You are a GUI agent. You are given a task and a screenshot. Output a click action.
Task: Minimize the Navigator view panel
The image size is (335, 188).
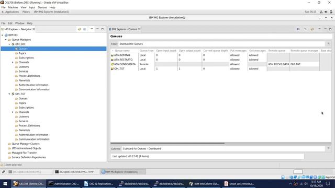(x=97, y=29)
